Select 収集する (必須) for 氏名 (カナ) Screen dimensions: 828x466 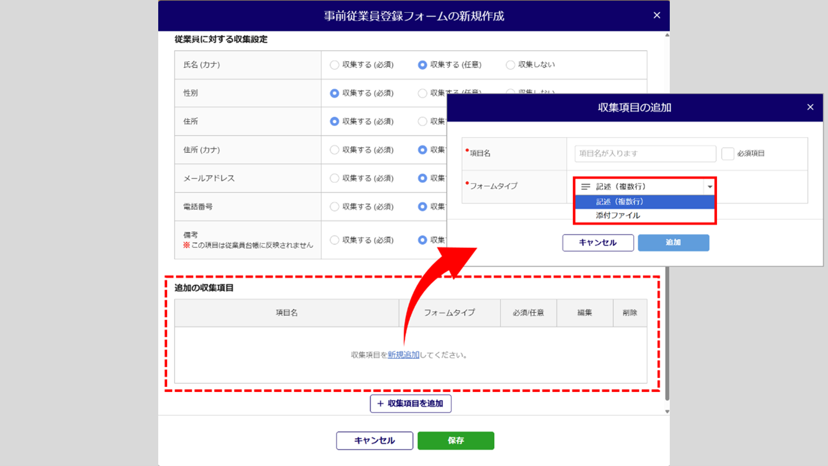click(x=334, y=65)
